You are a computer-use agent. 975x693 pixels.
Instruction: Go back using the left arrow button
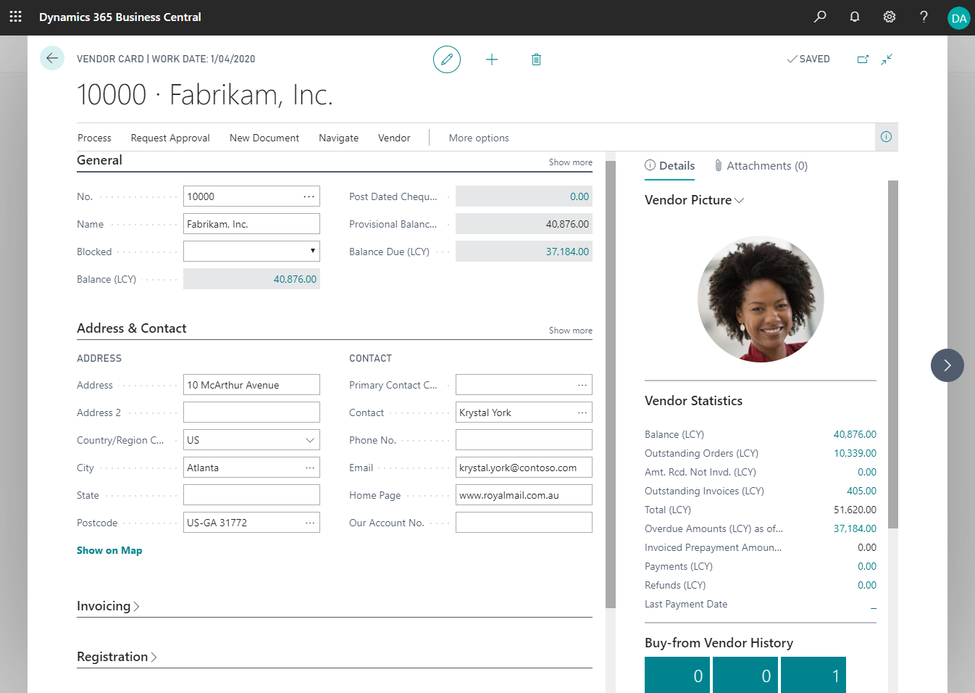tap(52, 58)
